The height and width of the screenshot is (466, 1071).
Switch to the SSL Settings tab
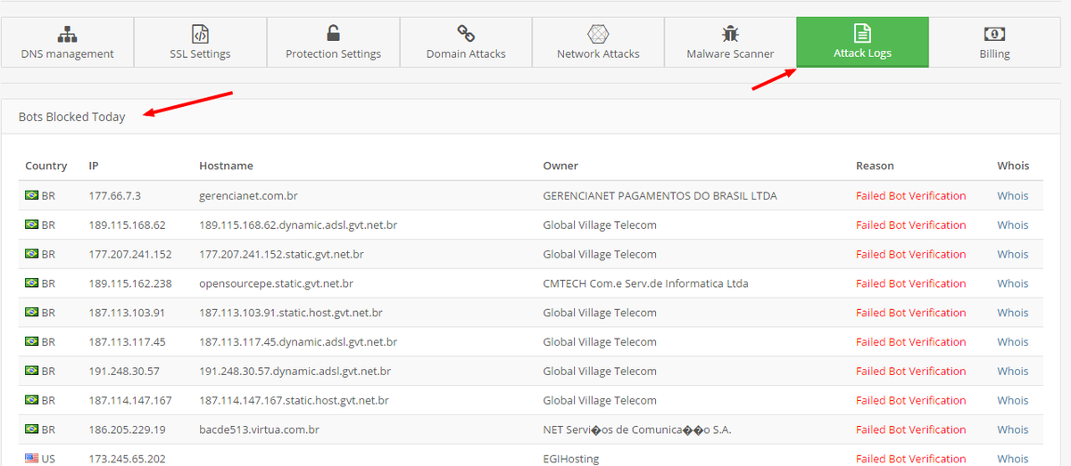(200, 42)
